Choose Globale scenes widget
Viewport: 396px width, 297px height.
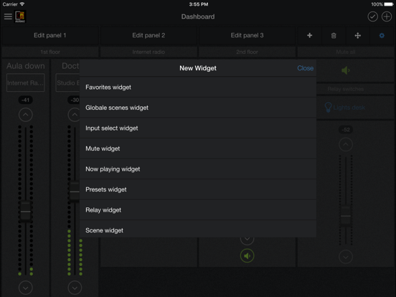(x=198, y=108)
